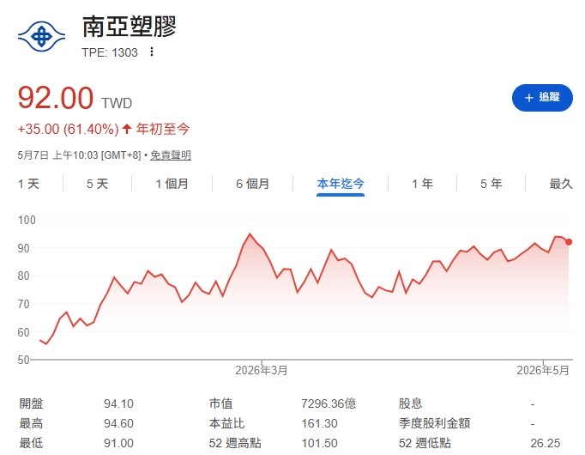
Task: Click the 季度股利金額 label
Action: [434, 423]
